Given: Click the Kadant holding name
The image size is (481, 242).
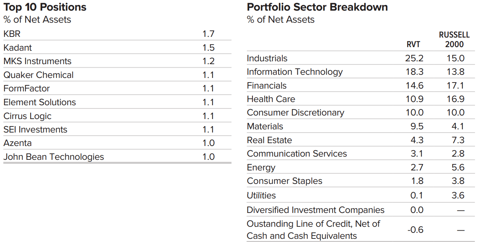Looking at the screenshot, I should point(17,47).
